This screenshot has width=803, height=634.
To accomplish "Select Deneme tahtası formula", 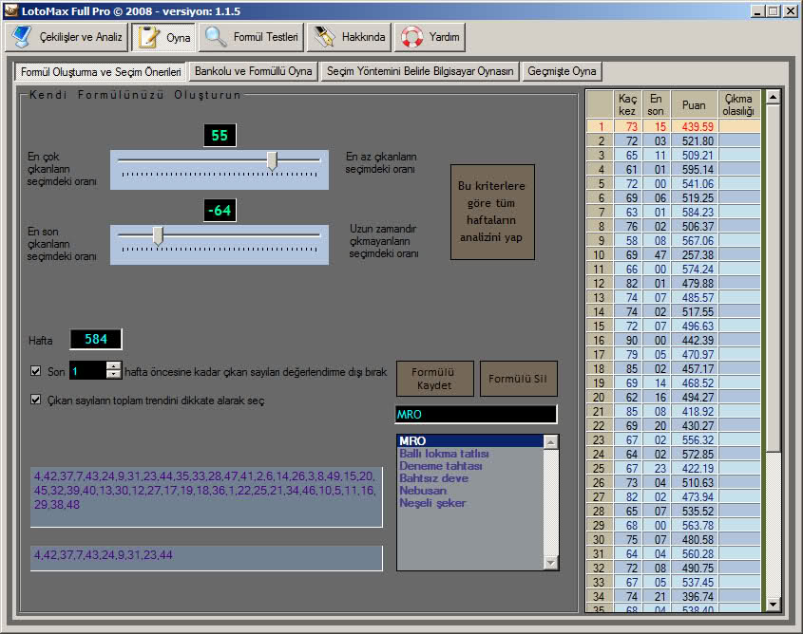I will click(470, 466).
